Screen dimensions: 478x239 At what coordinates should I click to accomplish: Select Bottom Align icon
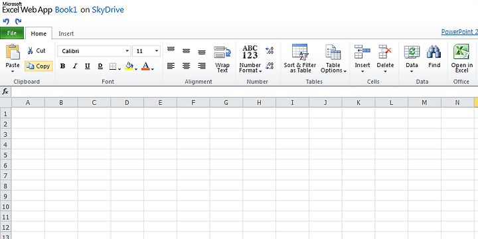tap(202, 52)
